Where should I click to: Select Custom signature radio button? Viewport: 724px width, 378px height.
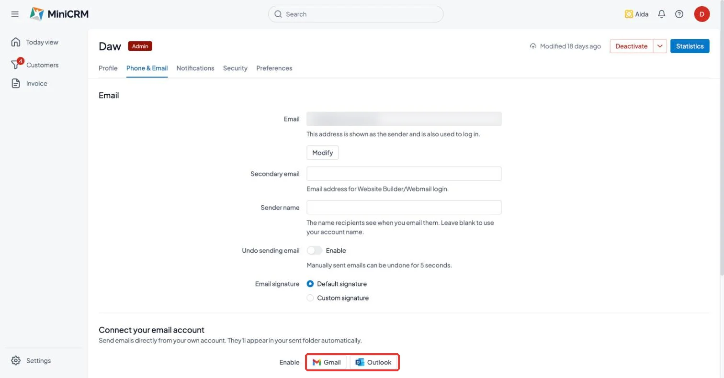[x=310, y=298]
